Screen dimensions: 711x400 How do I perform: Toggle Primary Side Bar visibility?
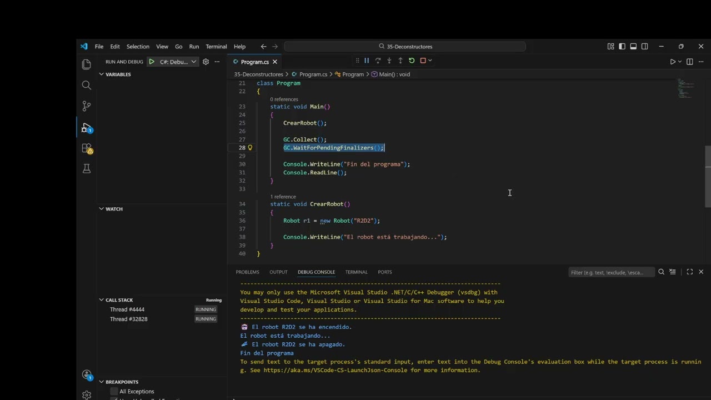(x=622, y=47)
